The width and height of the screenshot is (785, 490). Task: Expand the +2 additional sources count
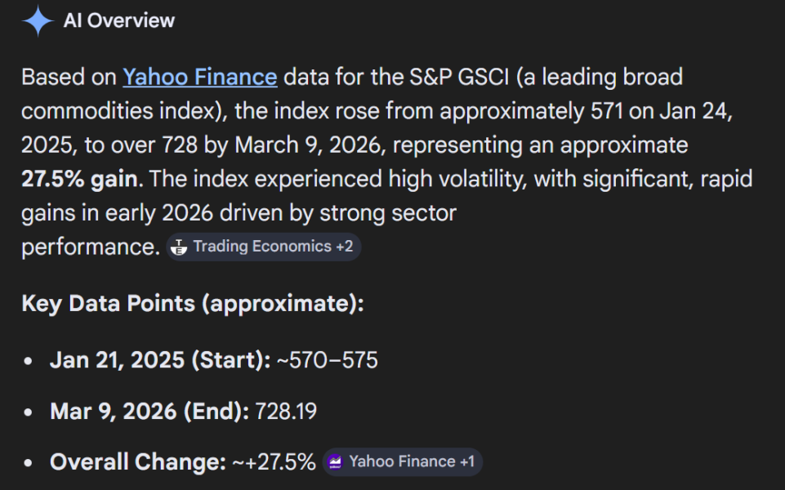click(344, 247)
